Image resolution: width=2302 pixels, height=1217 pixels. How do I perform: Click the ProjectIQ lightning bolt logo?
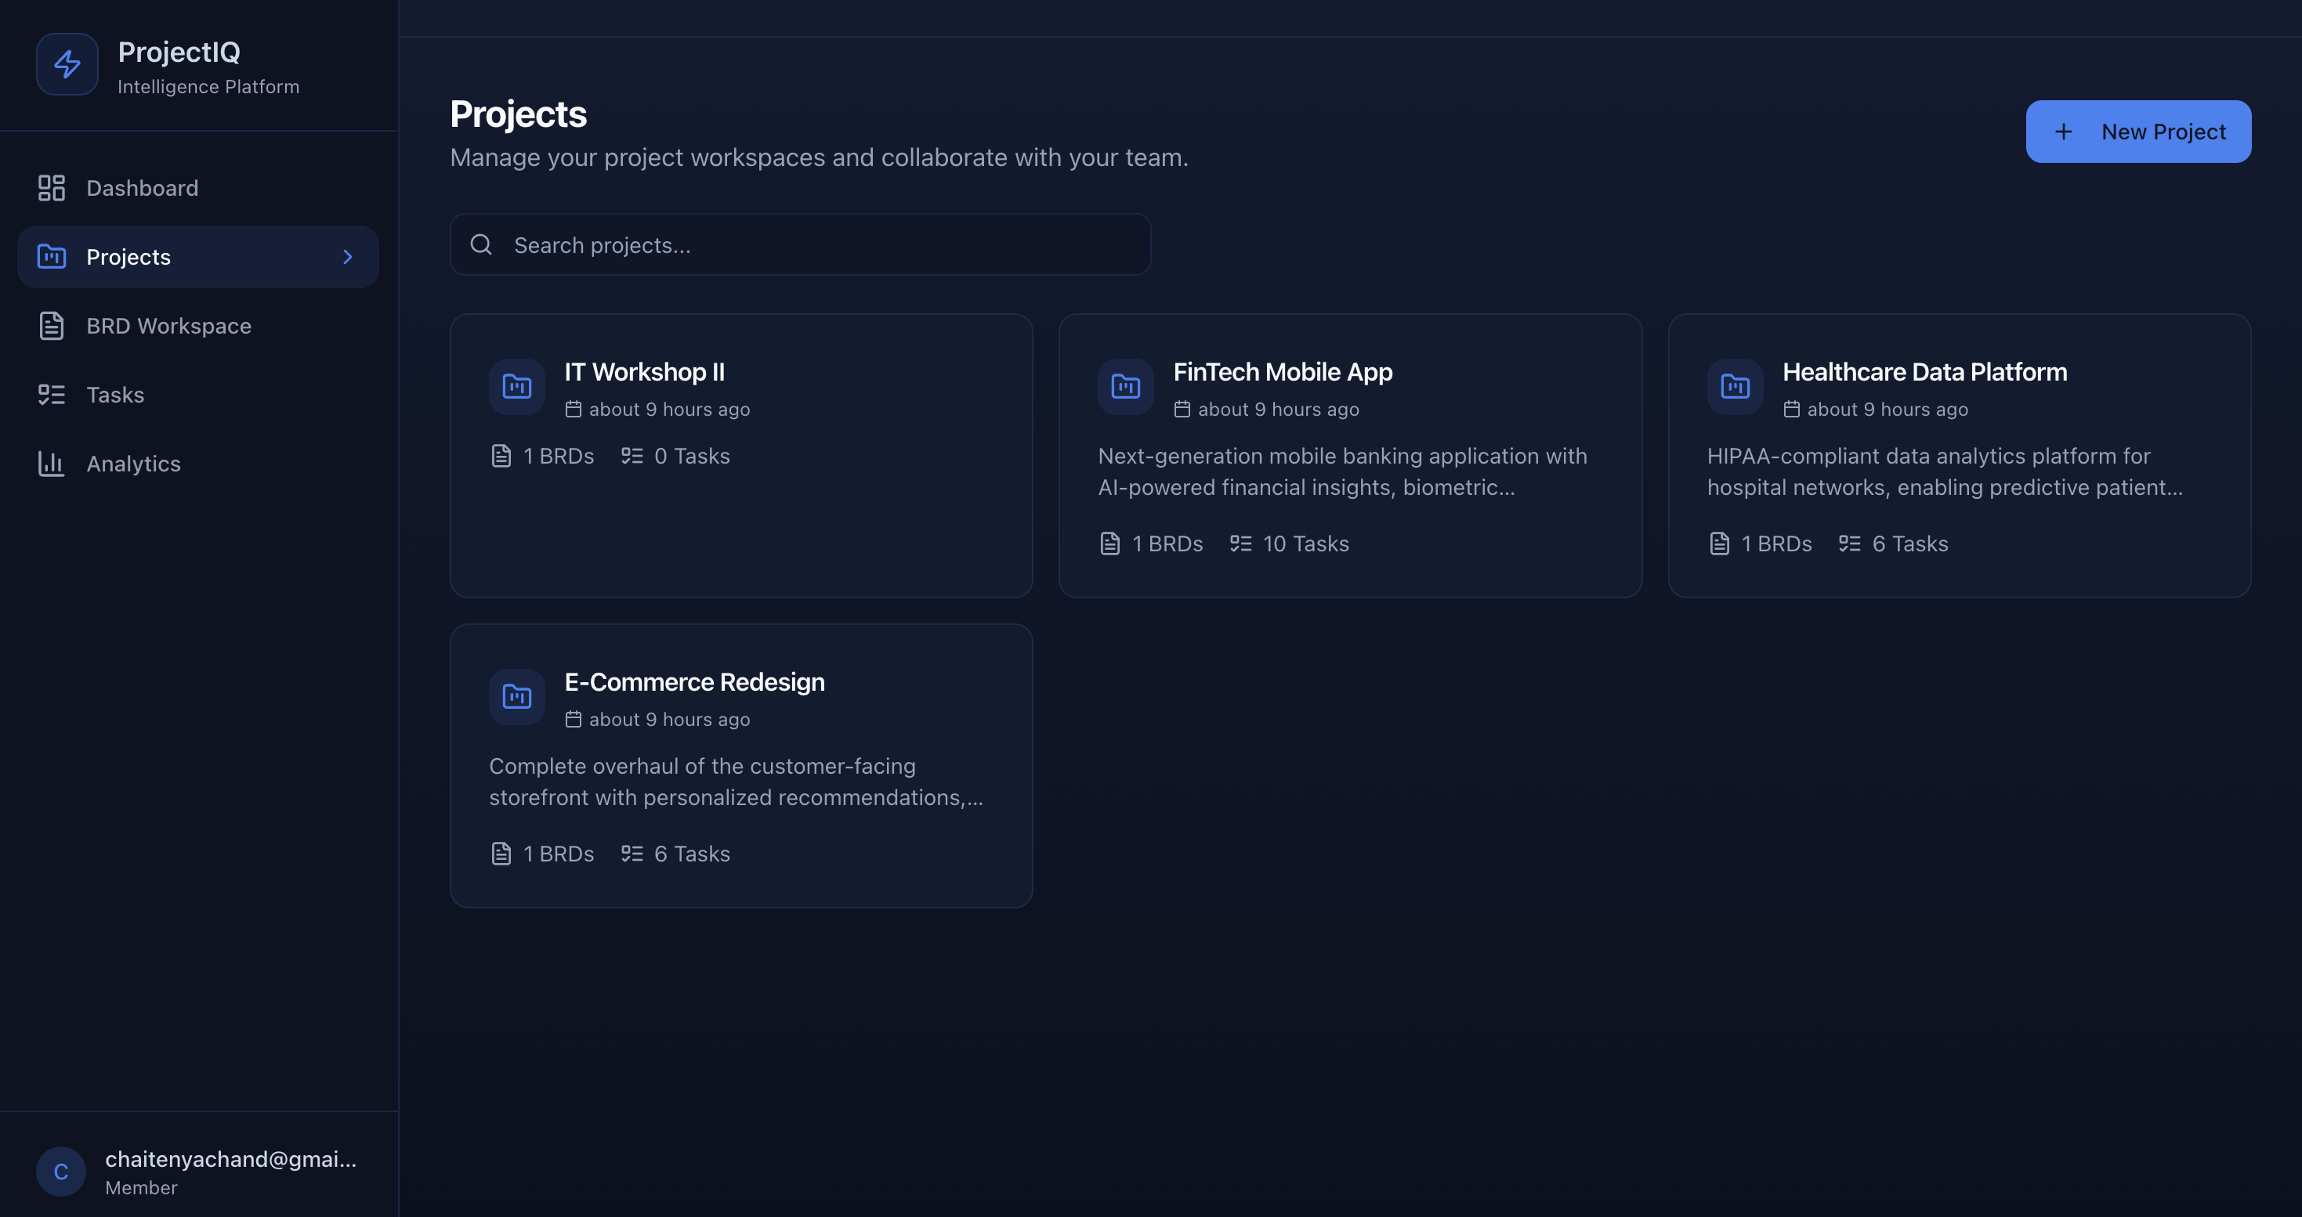click(67, 64)
